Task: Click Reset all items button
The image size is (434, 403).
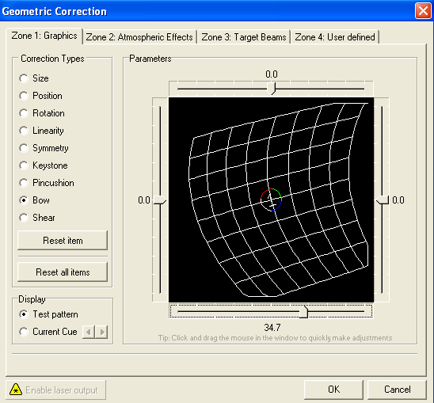Action: (63, 272)
